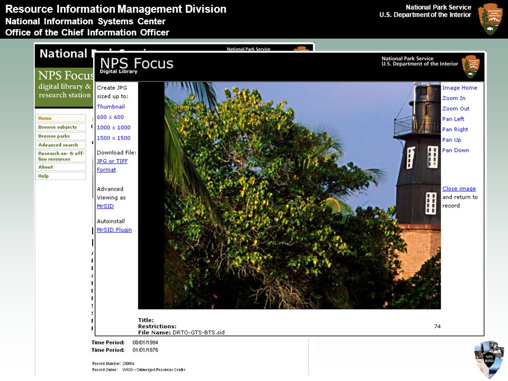508x381 pixels.
Task: Click Zoom In on the image
Action: tap(453, 98)
